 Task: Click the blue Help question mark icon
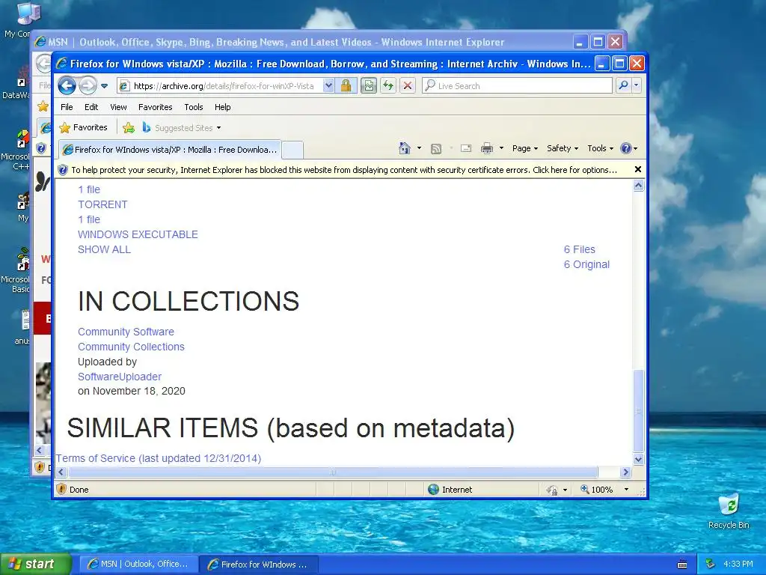click(626, 148)
